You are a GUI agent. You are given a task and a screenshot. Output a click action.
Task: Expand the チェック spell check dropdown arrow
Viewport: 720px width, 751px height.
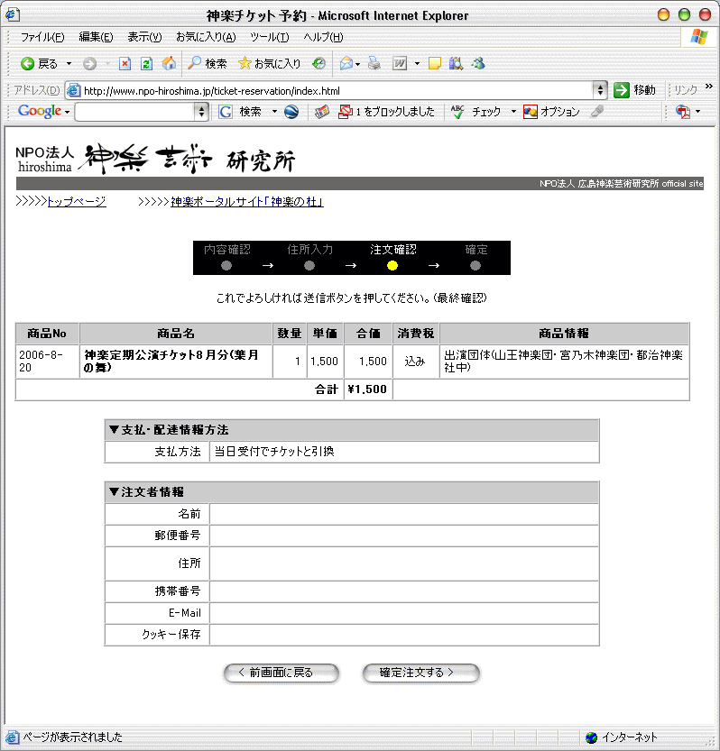point(513,111)
